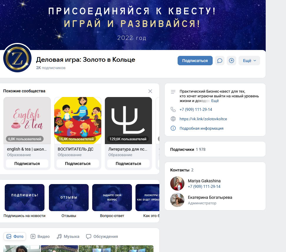Subscribe to ВОСПИТАТЕЛЬ ДС community
The height and width of the screenshot is (252, 286).
tap(77, 163)
